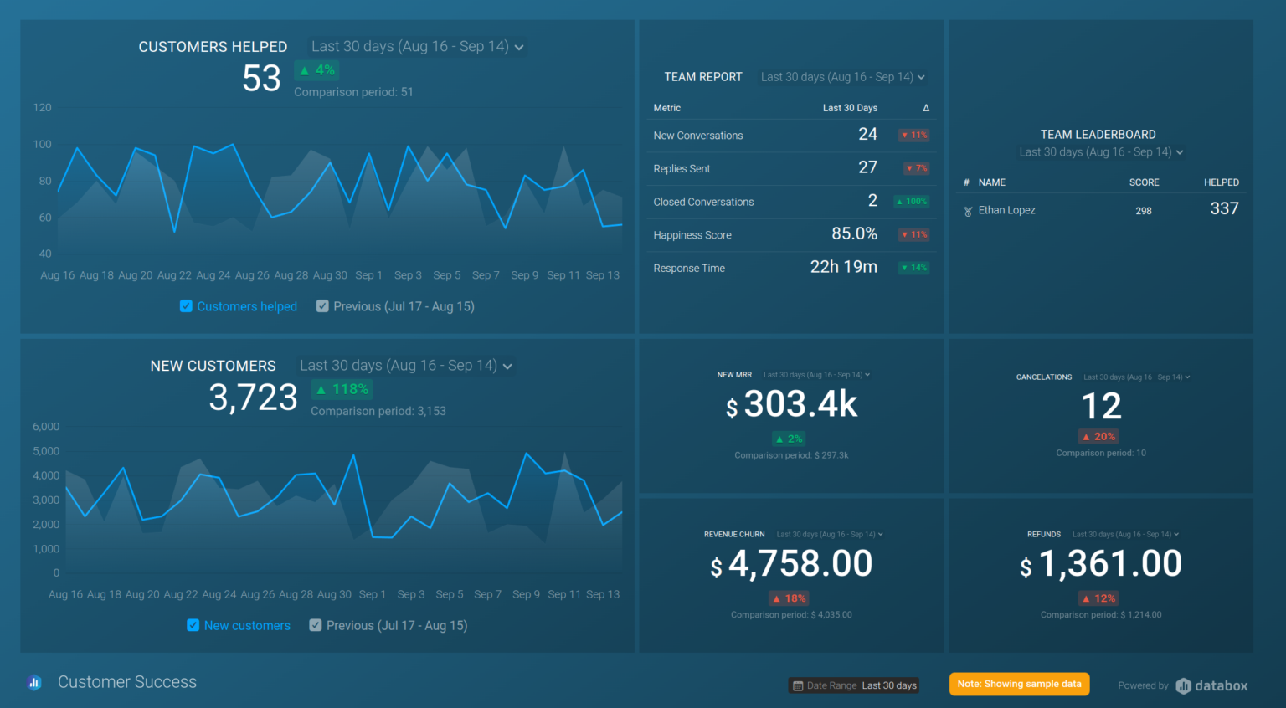Viewport: 1286px width, 708px height.
Task: Click the green 100% badge beside Closed Conversations
Action: (x=911, y=201)
